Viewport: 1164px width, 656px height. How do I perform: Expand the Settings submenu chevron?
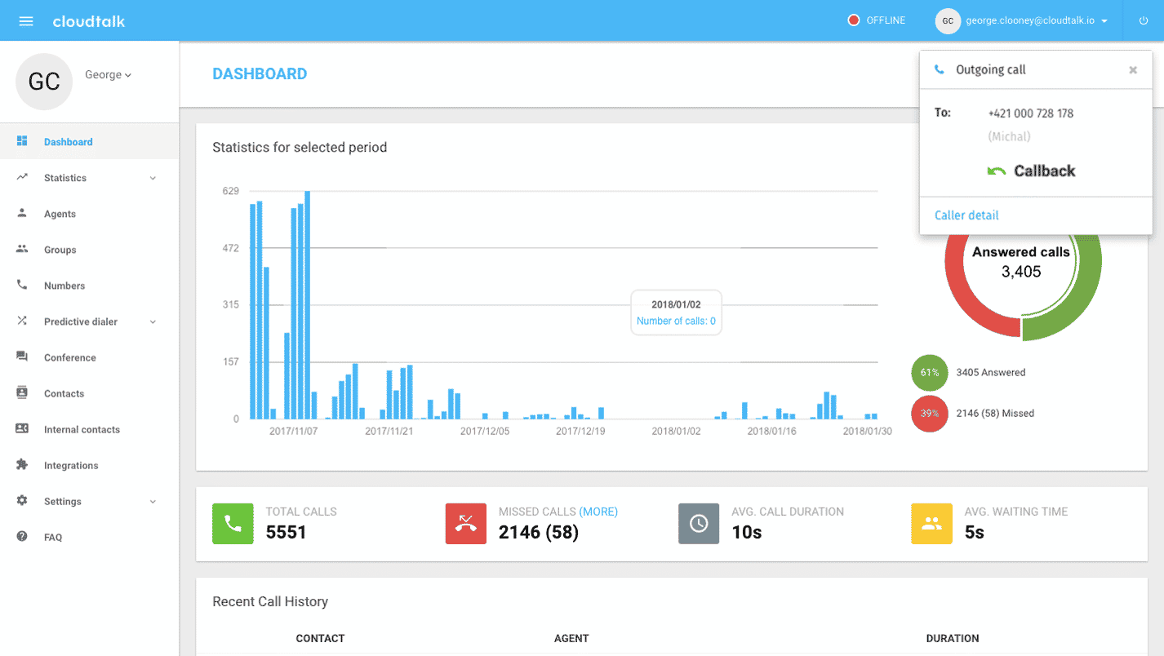153,501
